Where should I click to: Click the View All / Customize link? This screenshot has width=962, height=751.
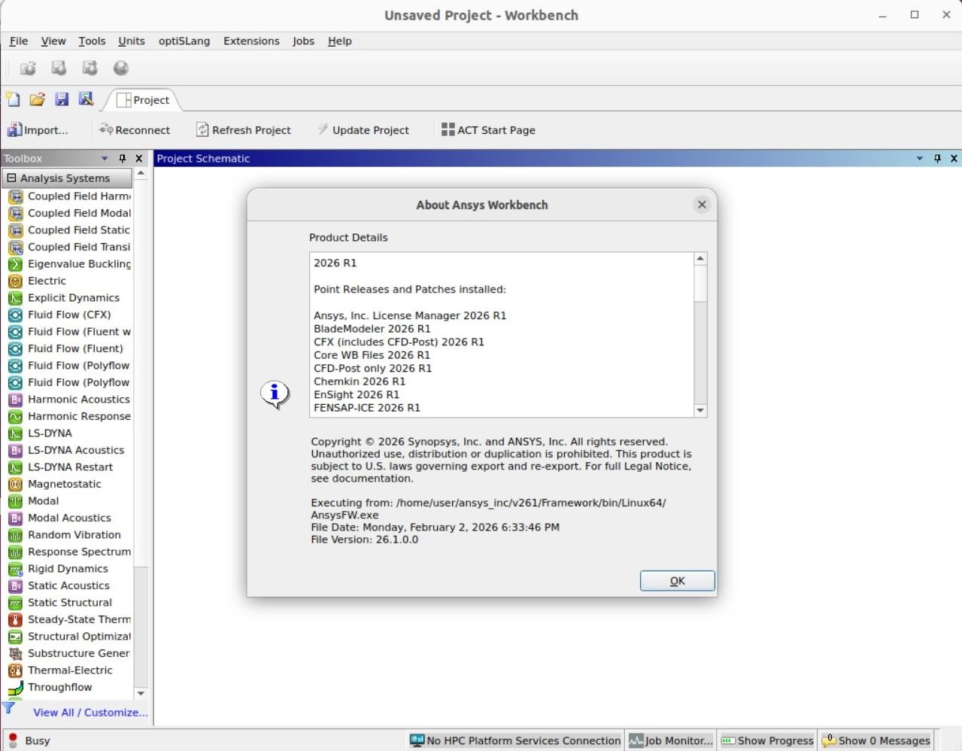pyautogui.click(x=90, y=713)
